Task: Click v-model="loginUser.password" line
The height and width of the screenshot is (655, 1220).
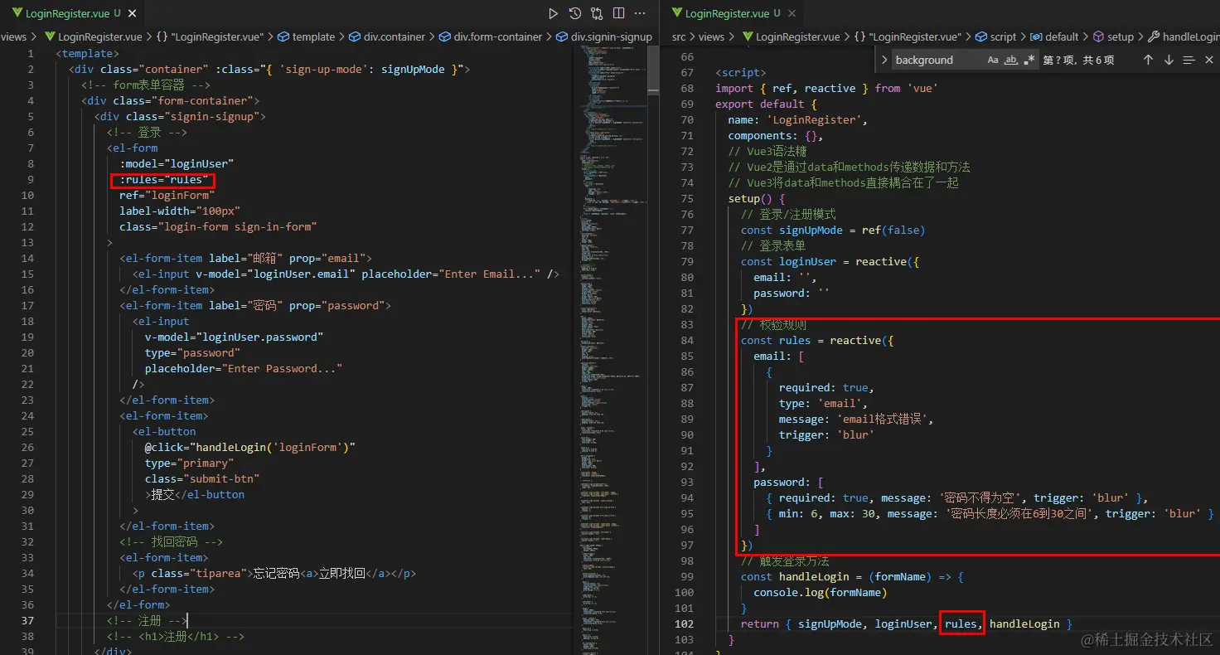Action: point(234,337)
